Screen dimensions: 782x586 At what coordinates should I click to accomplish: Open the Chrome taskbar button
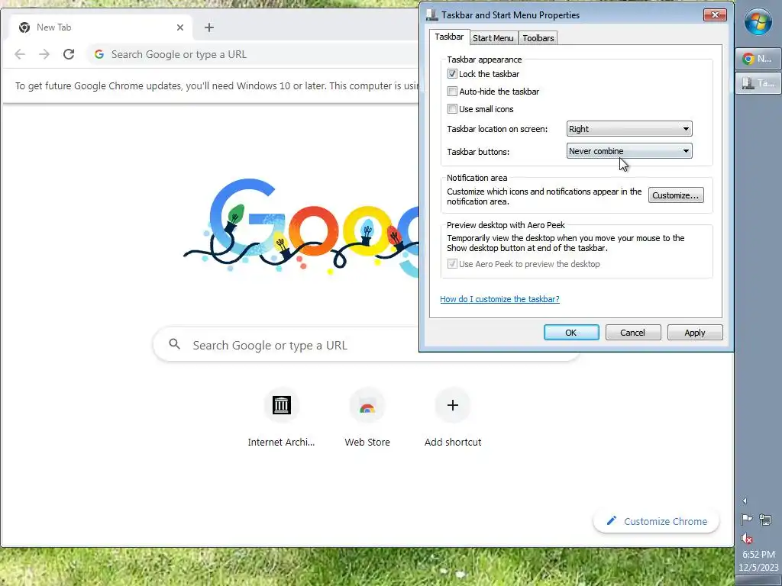pyautogui.click(x=758, y=59)
